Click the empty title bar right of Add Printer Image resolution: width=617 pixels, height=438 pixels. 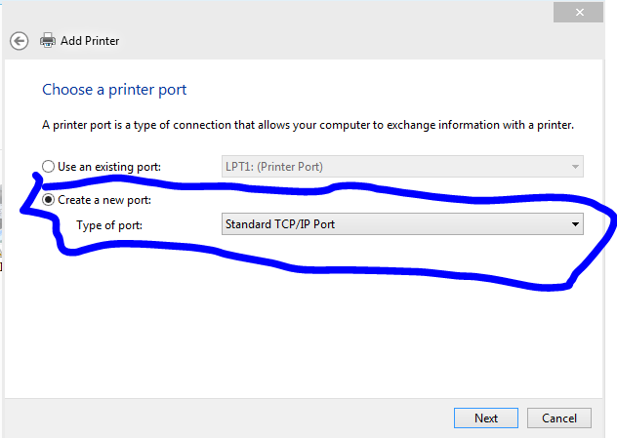(342, 41)
